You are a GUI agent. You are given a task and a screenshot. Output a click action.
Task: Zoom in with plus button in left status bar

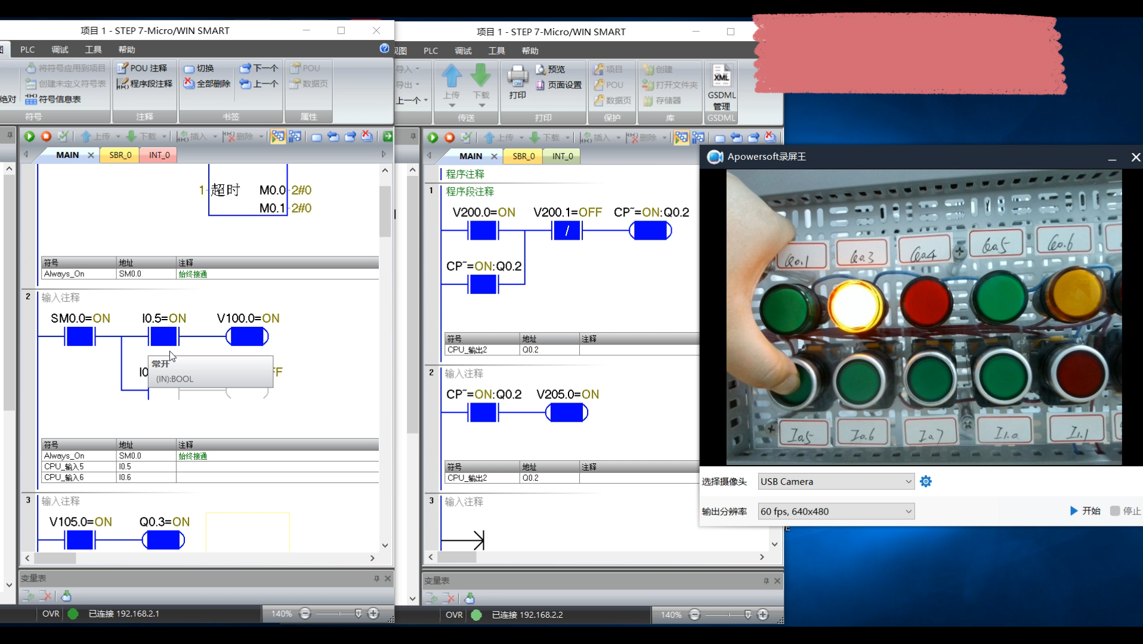(x=373, y=614)
